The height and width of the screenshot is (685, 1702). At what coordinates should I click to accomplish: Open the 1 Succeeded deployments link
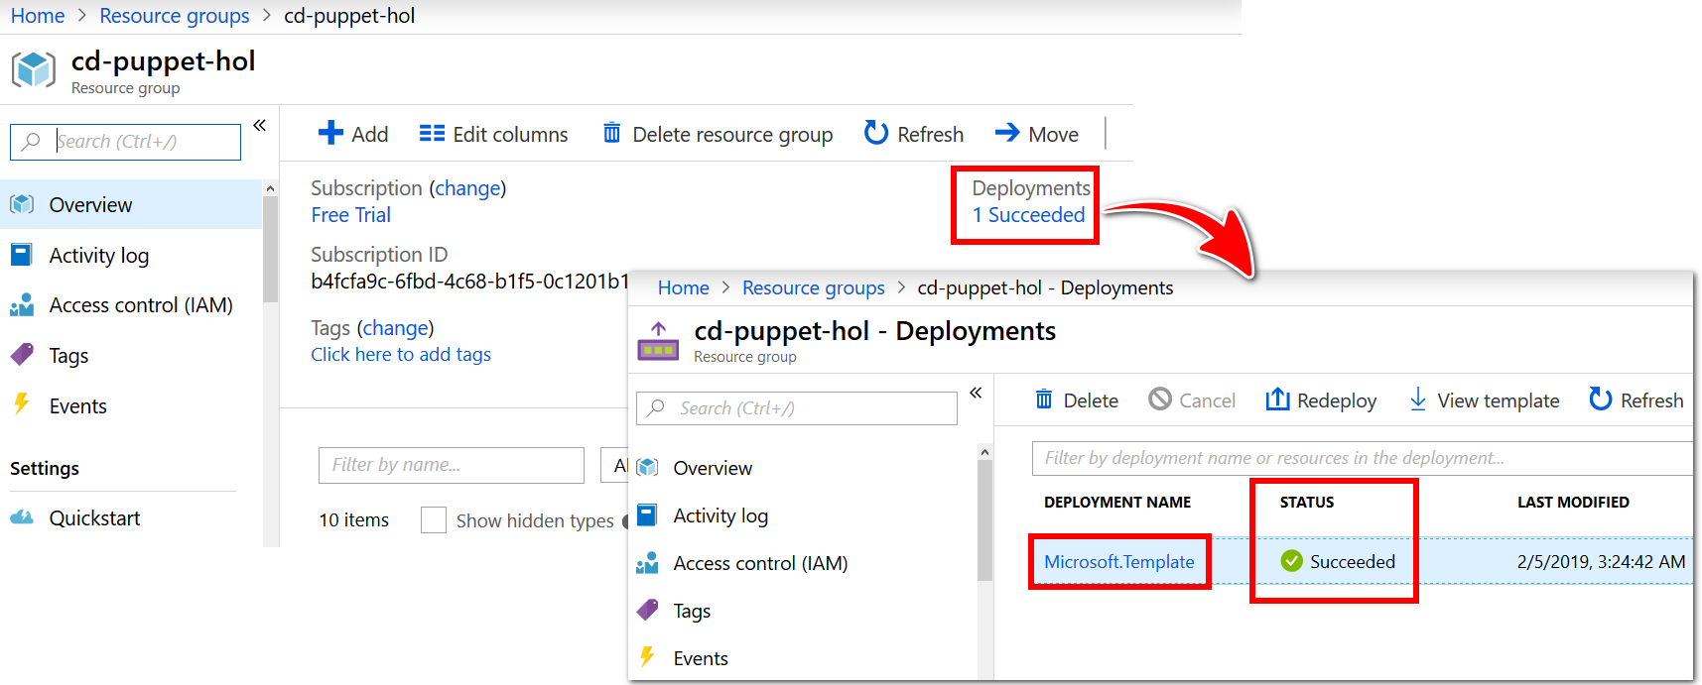click(1028, 215)
